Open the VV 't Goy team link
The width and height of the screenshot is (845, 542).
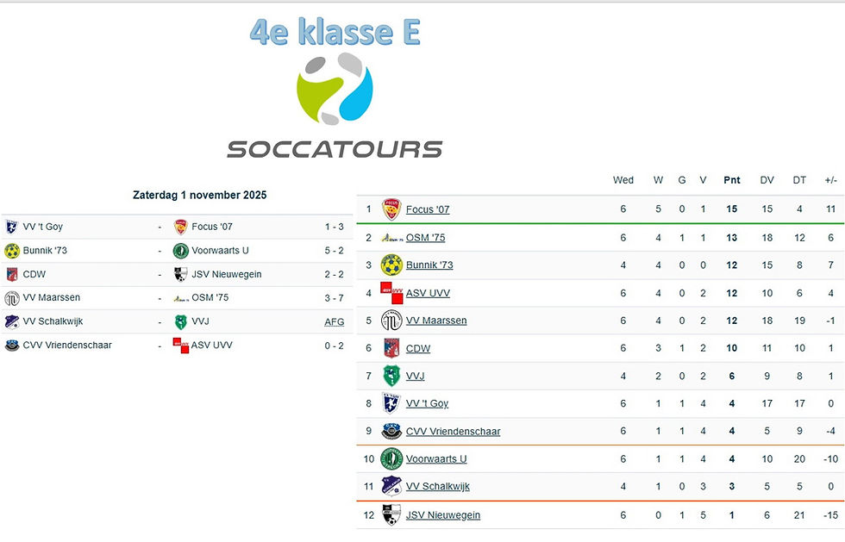point(427,403)
